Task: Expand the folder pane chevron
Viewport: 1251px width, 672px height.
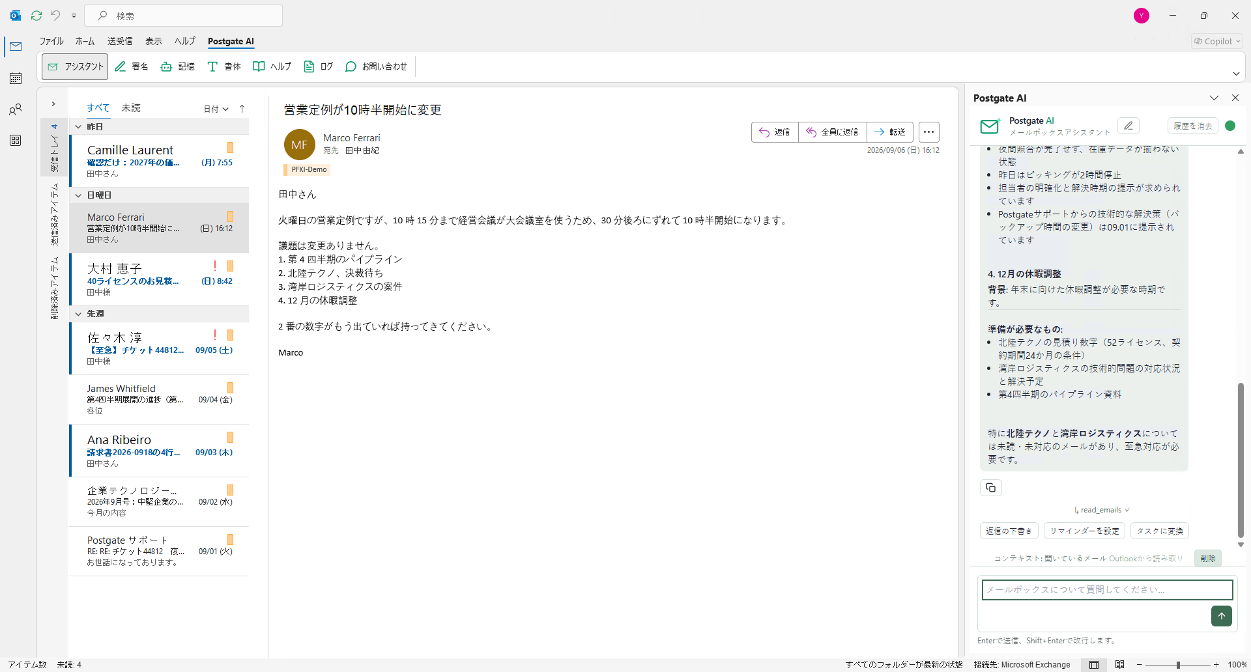Action: [53, 104]
